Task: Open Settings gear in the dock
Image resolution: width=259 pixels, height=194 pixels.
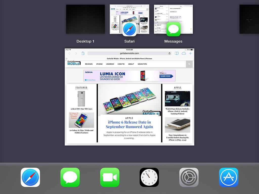Action: (189, 177)
